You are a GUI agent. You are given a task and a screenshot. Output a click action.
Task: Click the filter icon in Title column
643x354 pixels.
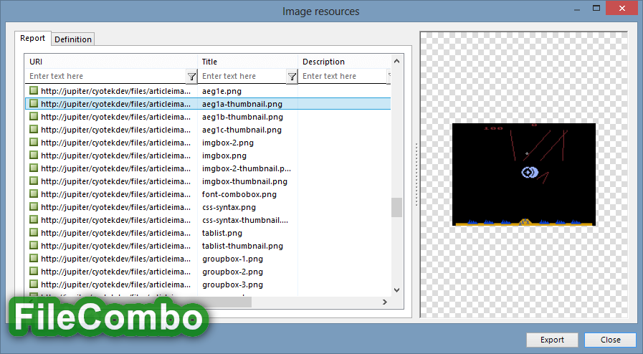292,77
